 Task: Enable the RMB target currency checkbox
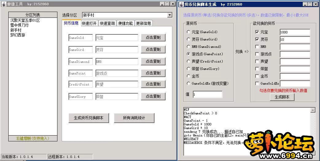tap(257, 47)
